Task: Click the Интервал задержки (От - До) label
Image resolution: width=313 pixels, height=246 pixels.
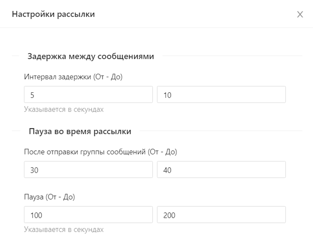Action: [x=73, y=77]
